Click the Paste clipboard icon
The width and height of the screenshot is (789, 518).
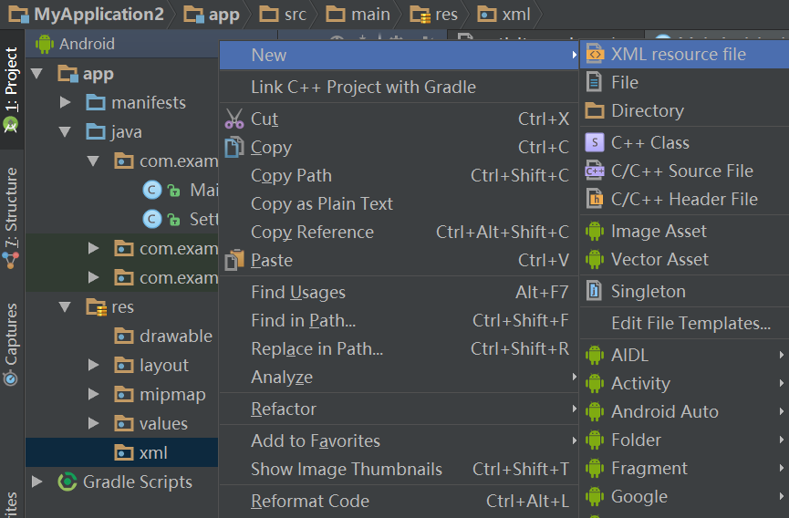pyautogui.click(x=234, y=261)
